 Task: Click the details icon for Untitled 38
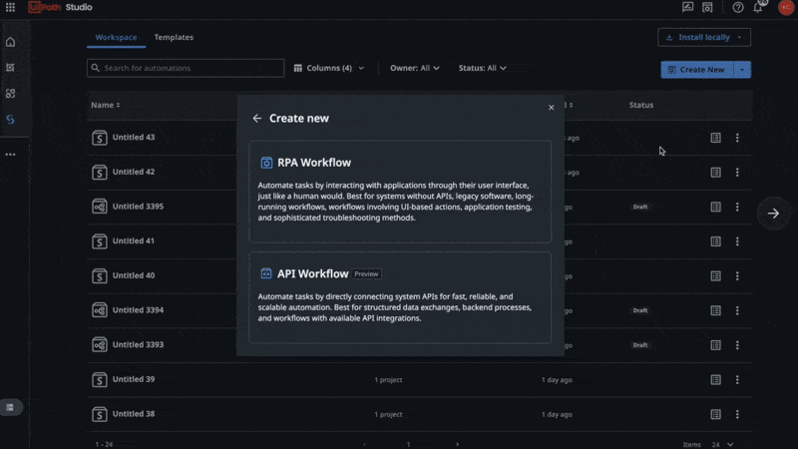(x=715, y=414)
